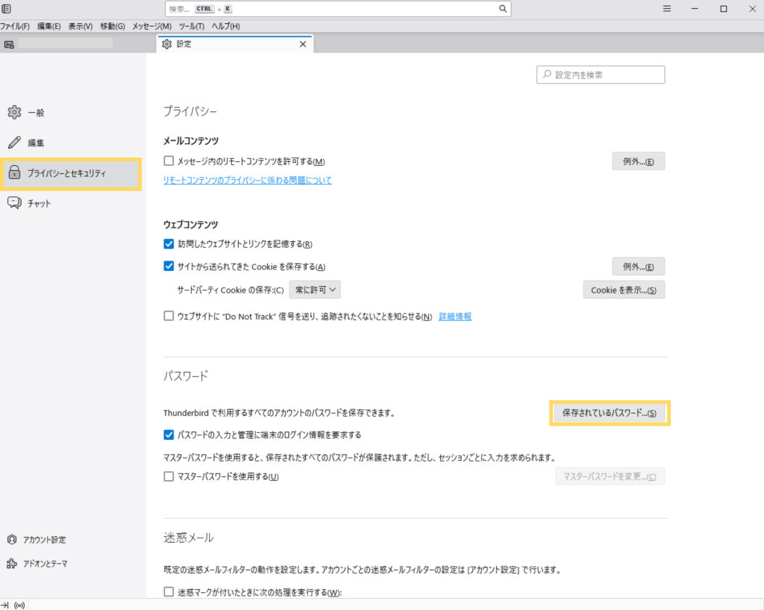Enable remote content in messages checkbox
The height and width of the screenshot is (610, 764).
point(169,161)
